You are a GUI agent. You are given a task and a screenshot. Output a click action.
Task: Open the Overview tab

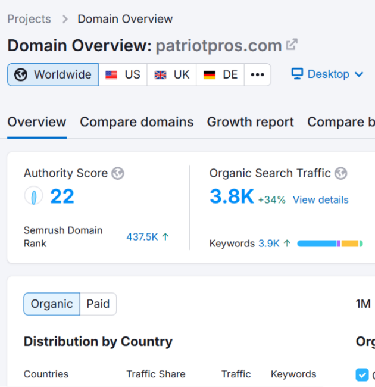pos(37,122)
